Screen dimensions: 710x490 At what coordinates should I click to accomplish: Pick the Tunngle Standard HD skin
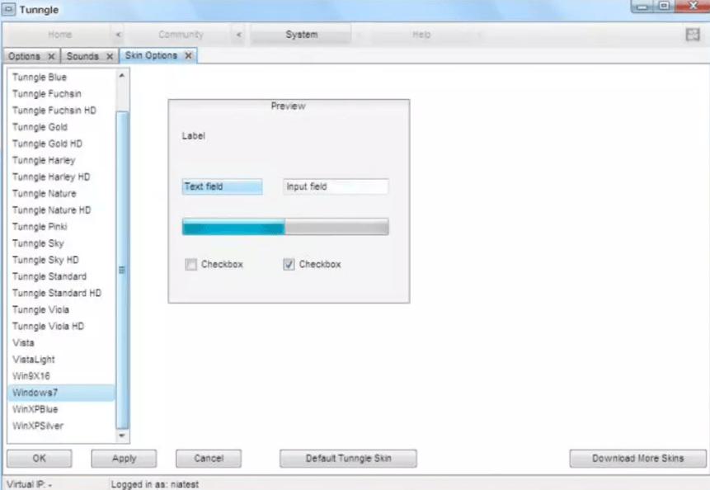[x=62, y=293]
